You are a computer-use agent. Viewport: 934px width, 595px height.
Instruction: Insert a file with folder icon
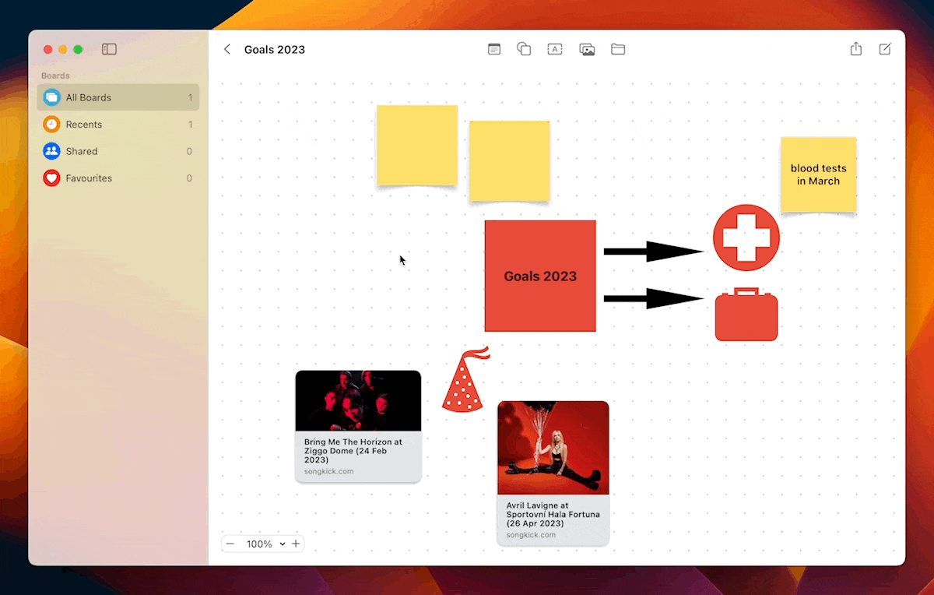pos(618,49)
